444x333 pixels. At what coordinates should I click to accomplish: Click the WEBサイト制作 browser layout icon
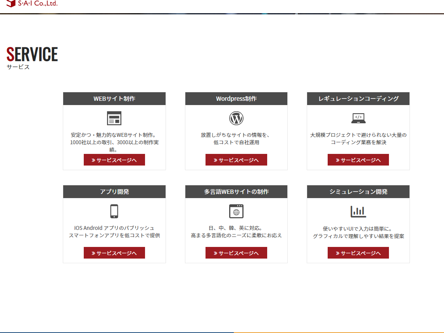(114, 118)
